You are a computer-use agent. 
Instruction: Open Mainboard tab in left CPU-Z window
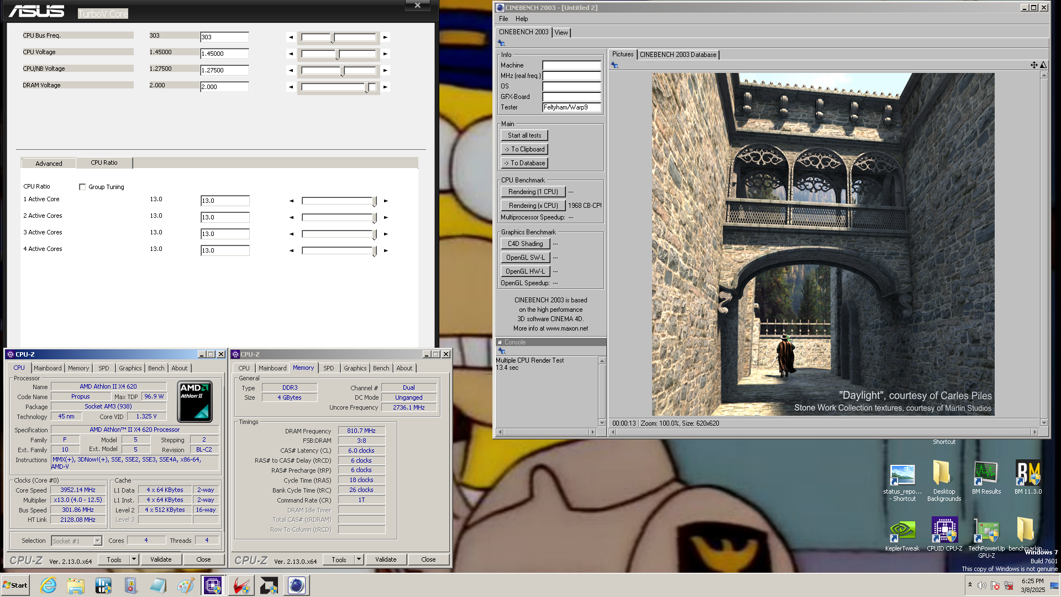(48, 368)
